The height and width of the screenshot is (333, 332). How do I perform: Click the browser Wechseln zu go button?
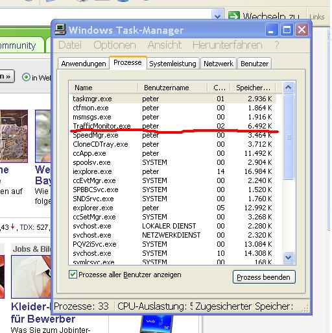coord(263,15)
